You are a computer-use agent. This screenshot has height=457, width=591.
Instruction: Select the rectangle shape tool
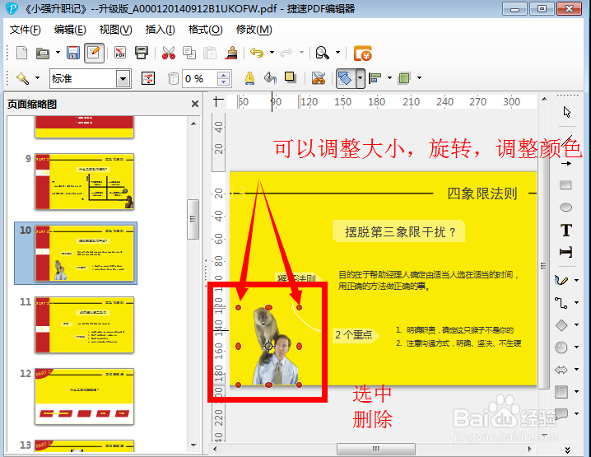pos(565,184)
